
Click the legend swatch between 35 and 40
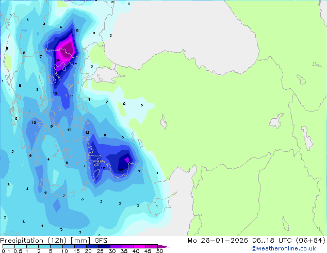point(128,246)
